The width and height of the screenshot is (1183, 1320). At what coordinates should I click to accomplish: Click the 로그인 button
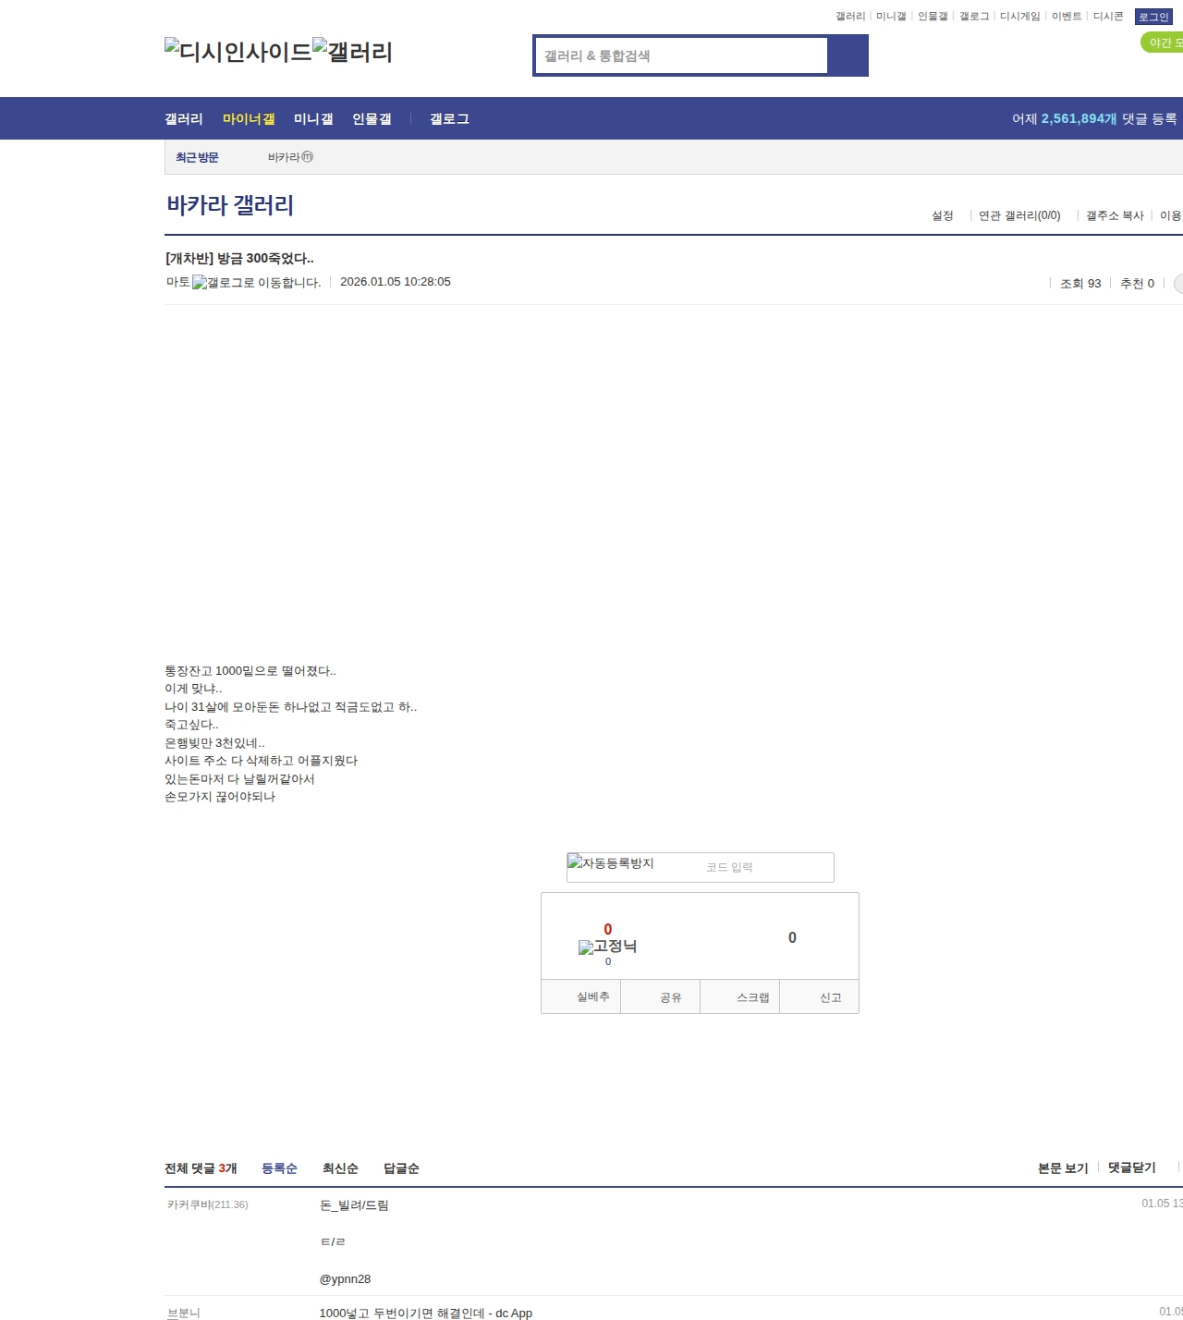(1153, 17)
